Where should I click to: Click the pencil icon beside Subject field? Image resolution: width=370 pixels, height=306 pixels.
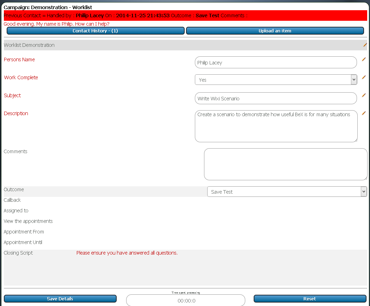point(364,95)
